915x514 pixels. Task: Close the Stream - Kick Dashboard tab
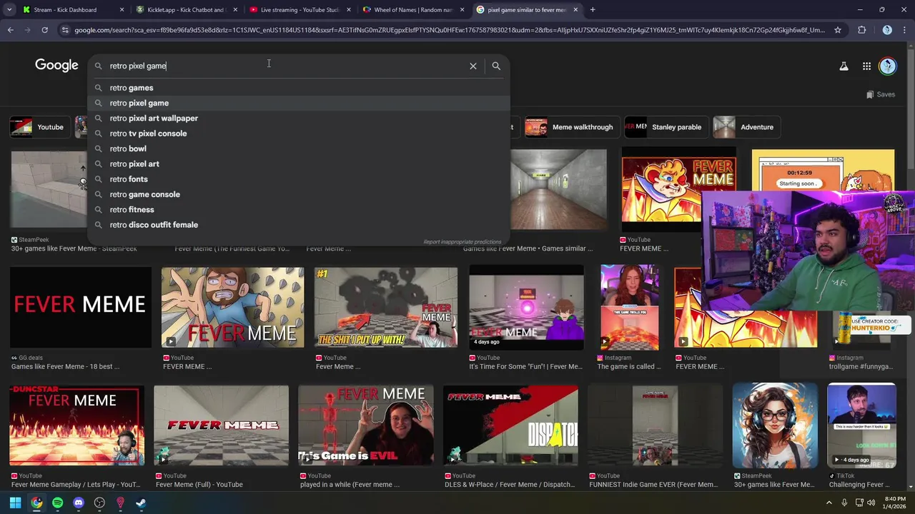click(x=122, y=10)
